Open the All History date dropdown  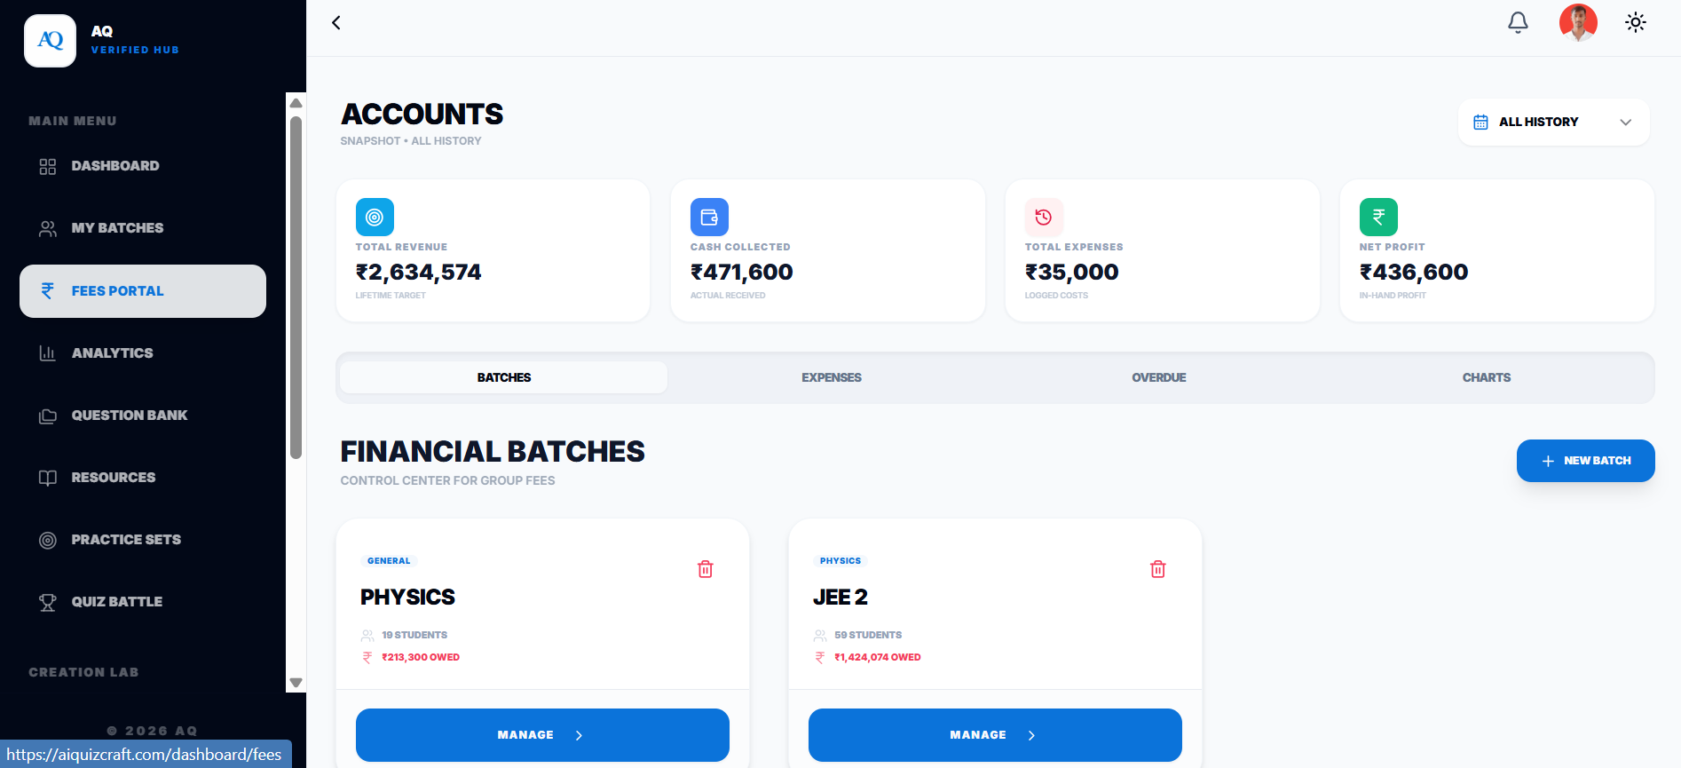pos(1553,123)
